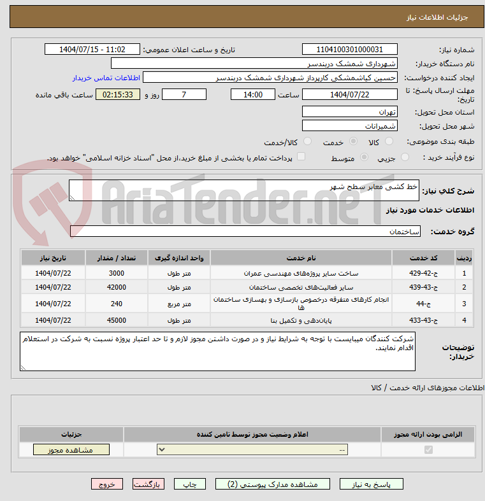
Task: Click the remaining time 02:15:33 field
Action: point(118,95)
